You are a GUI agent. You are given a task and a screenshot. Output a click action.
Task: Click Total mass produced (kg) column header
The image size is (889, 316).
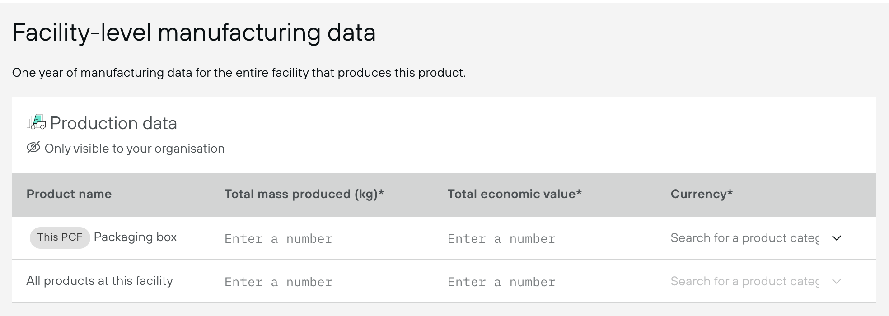pyautogui.click(x=304, y=194)
